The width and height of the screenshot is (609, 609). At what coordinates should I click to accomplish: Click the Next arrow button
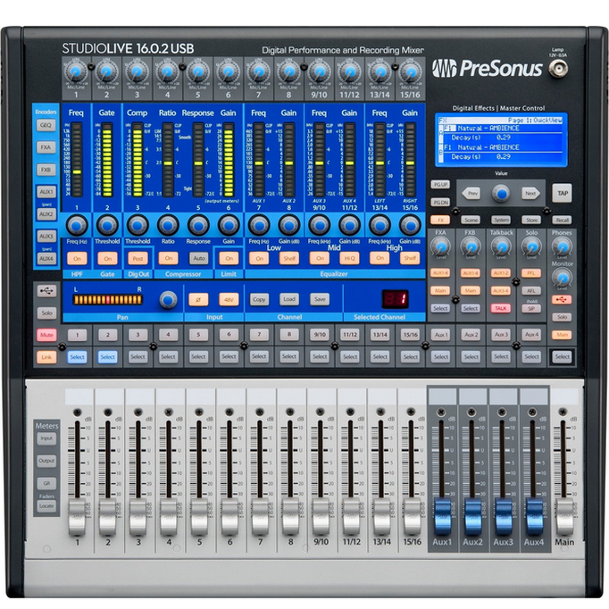(531, 194)
